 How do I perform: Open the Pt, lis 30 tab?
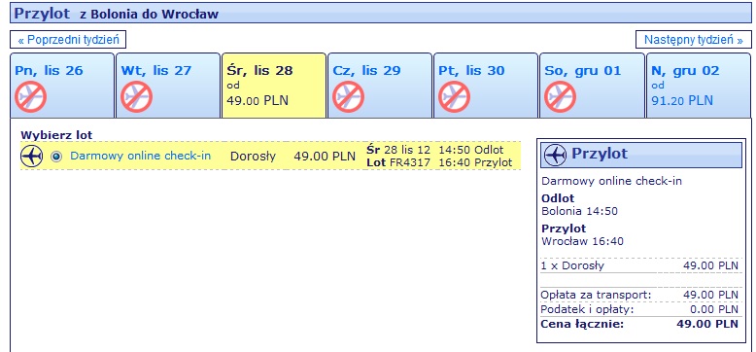coord(486,86)
